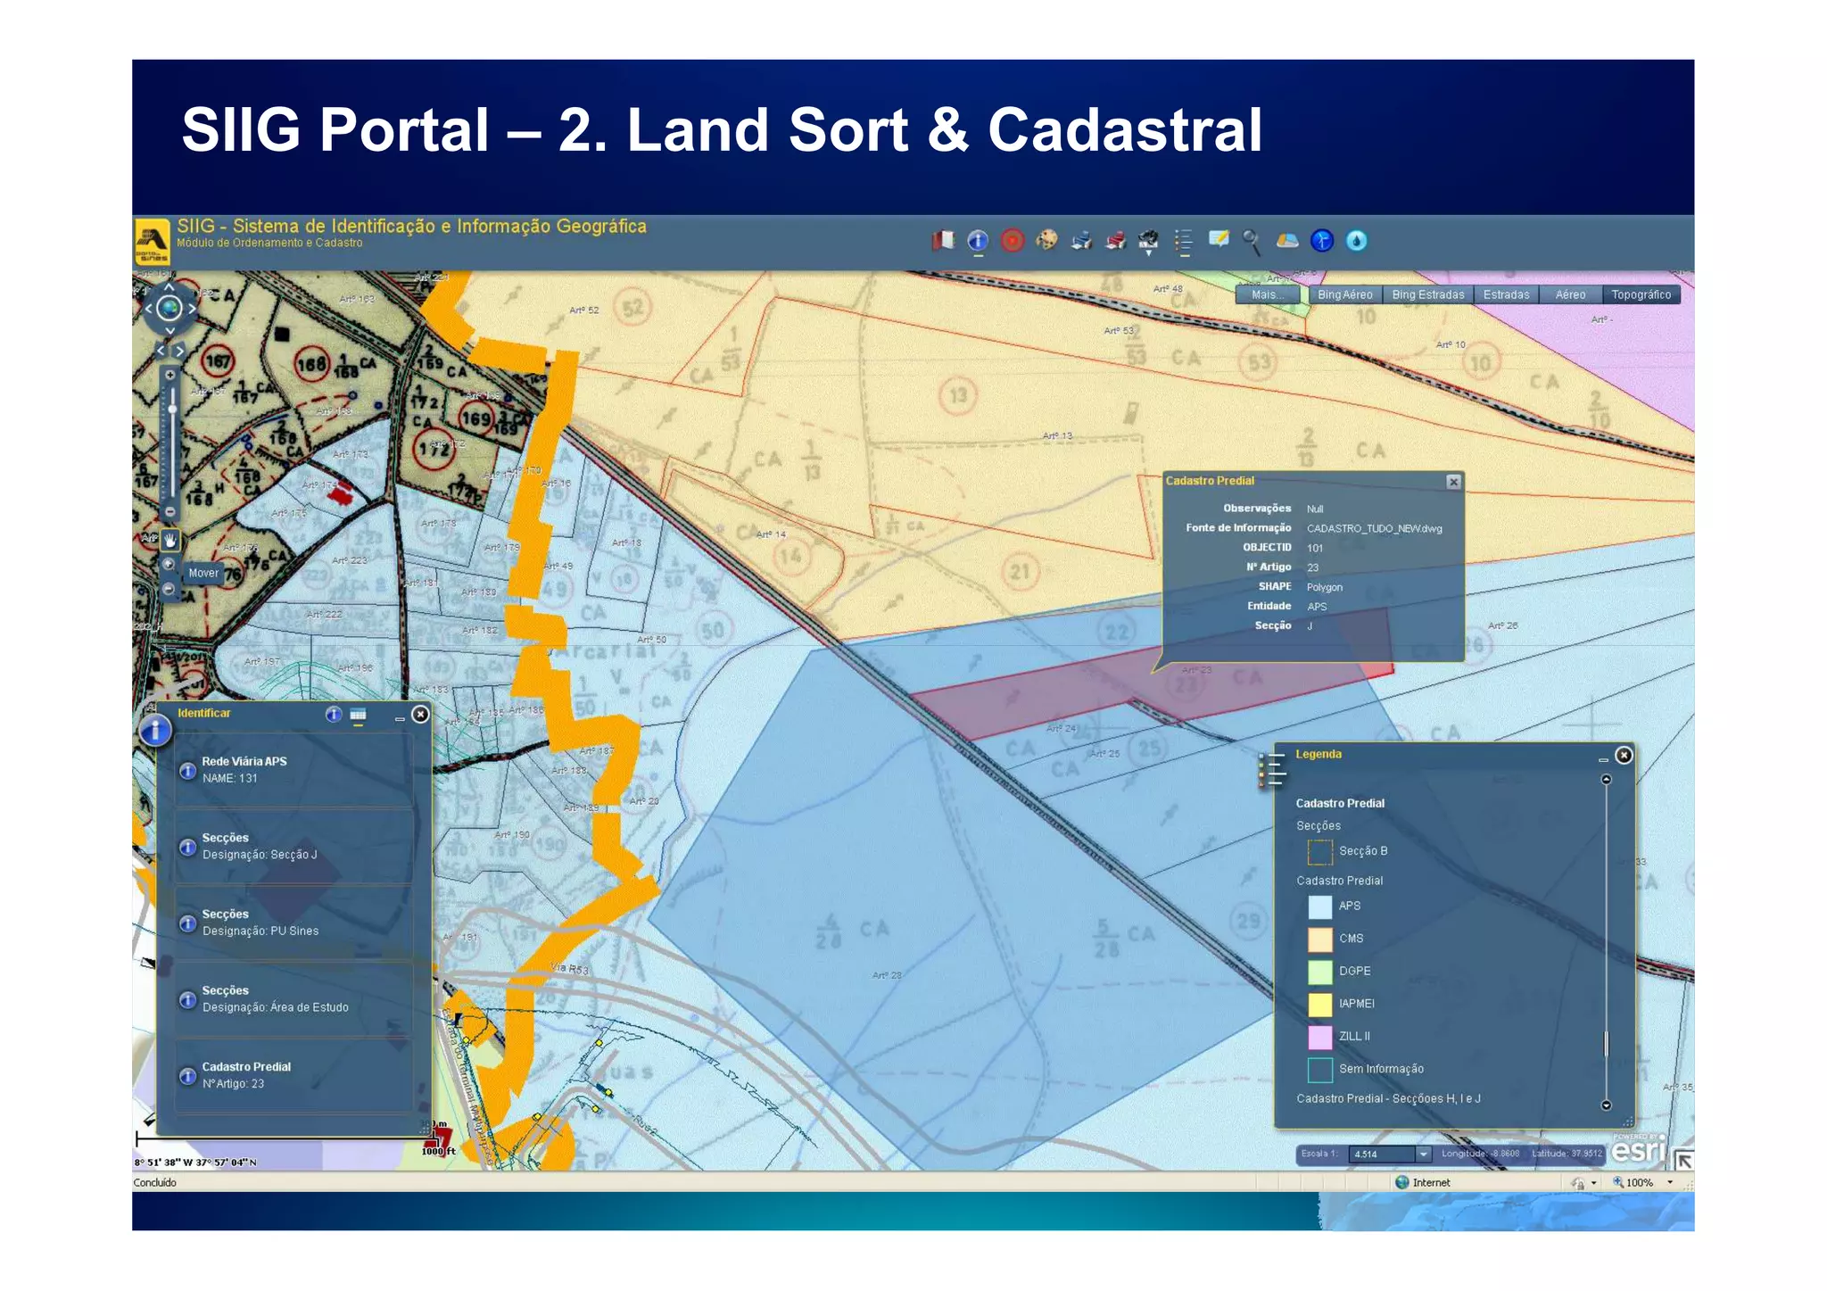Click the DGPE green legend swatch
1827x1291 pixels.
(1320, 972)
